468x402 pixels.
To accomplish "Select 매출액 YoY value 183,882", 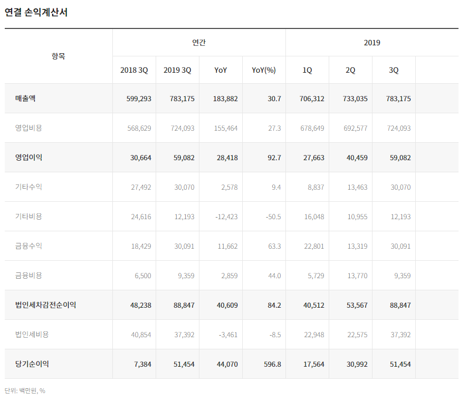I will (225, 99).
